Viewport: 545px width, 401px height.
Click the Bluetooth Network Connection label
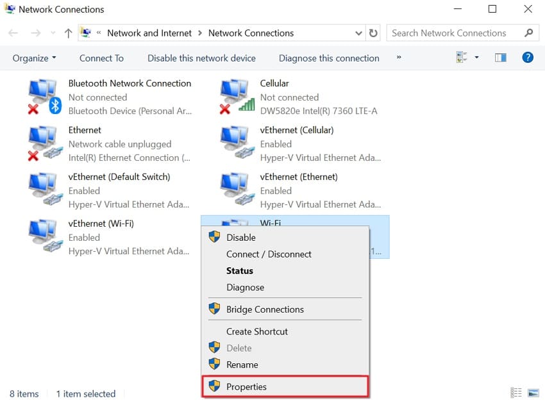[130, 83]
